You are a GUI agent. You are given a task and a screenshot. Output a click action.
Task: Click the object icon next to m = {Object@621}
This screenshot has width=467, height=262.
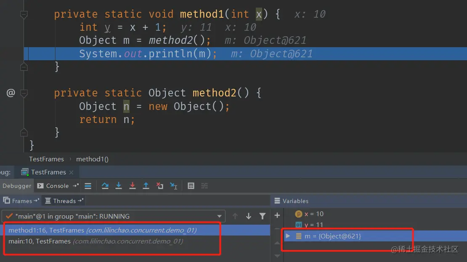[298, 236]
